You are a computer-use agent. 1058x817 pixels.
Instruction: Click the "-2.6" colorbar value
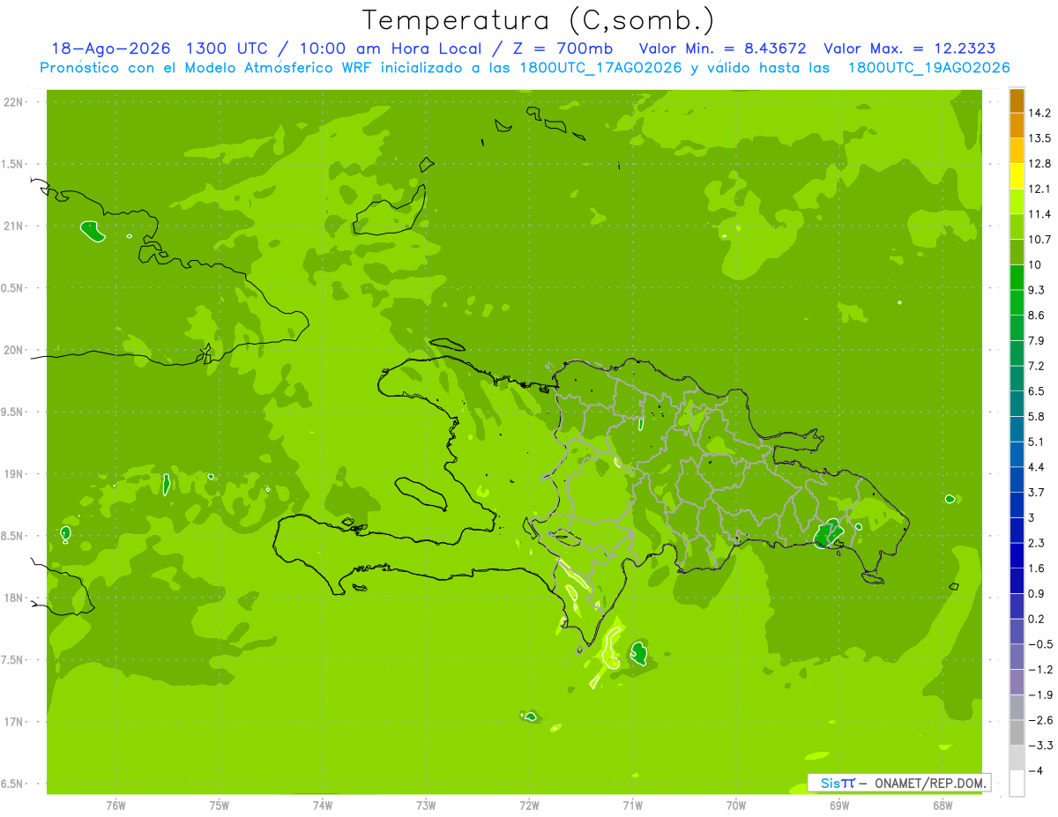[1041, 720]
